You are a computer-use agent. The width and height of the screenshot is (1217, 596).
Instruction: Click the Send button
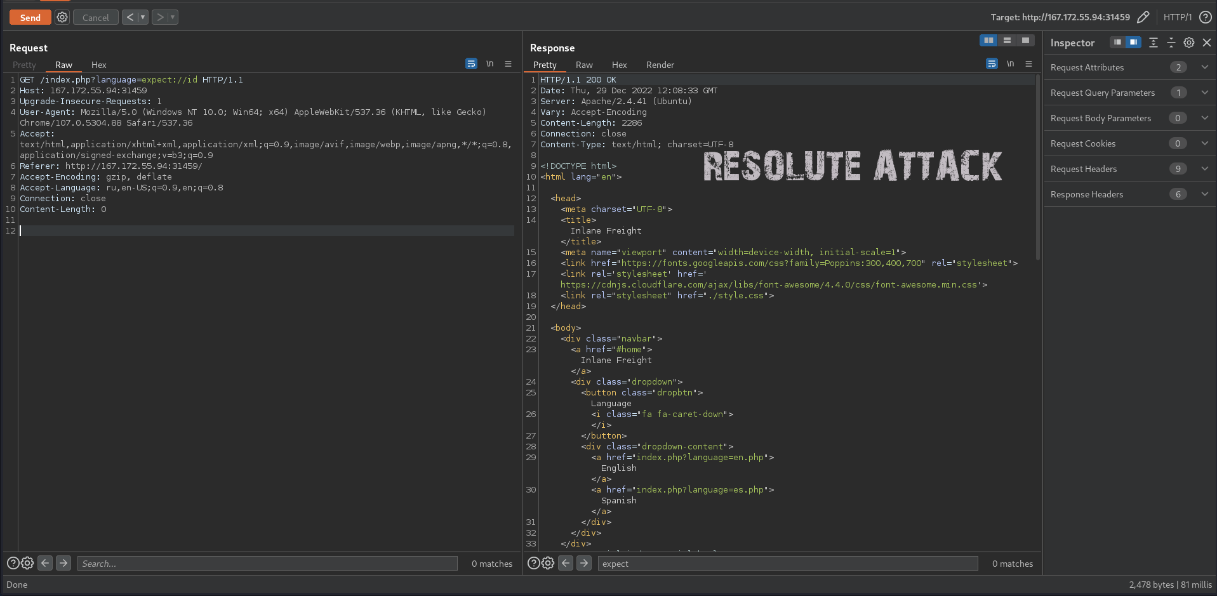click(30, 18)
